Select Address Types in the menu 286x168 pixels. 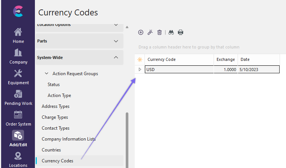(x=56, y=106)
